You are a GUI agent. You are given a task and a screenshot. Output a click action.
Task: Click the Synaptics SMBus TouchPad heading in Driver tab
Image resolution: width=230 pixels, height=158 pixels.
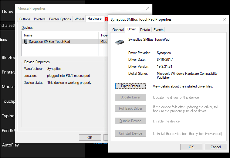tap(149, 39)
